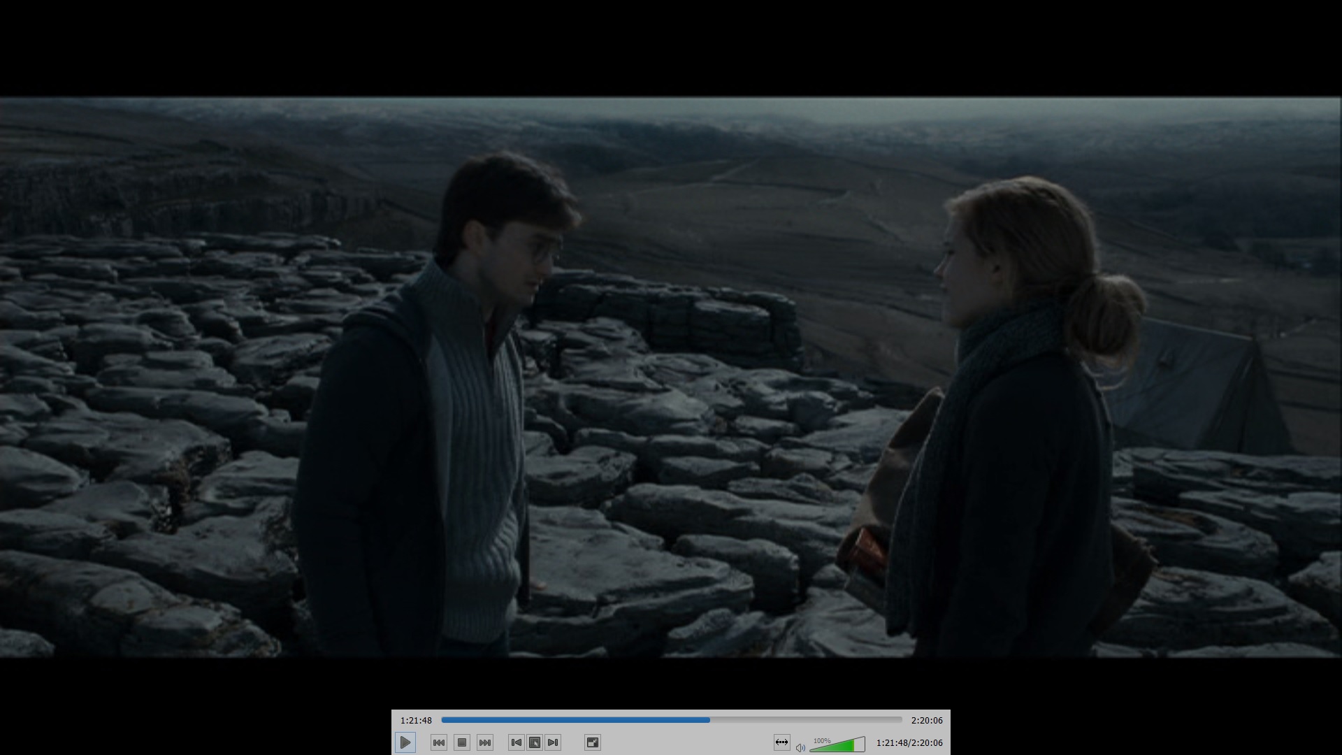Skip to the next media item
1342x755 pixels.
(485, 742)
